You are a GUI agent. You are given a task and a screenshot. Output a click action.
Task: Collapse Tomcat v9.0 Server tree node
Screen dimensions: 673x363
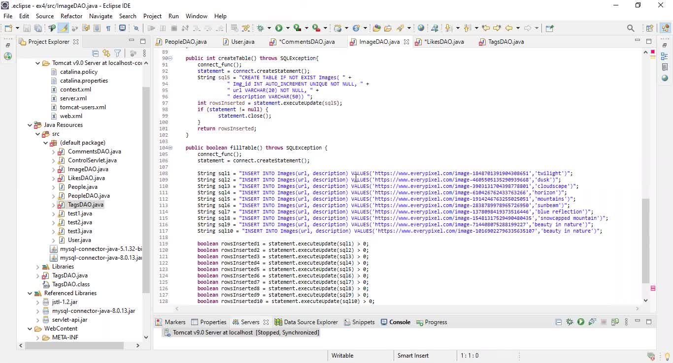pos(37,63)
